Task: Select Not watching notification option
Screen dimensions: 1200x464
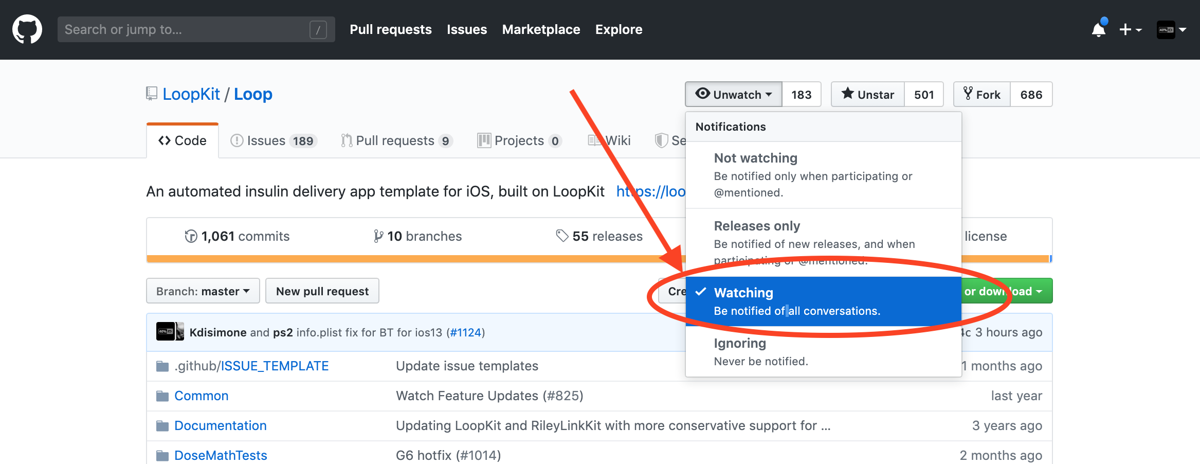Action: (x=823, y=175)
